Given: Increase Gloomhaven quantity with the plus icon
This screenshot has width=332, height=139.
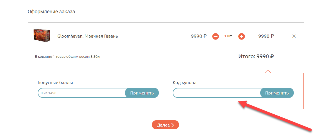Looking at the screenshot, I should click(x=242, y=36).
